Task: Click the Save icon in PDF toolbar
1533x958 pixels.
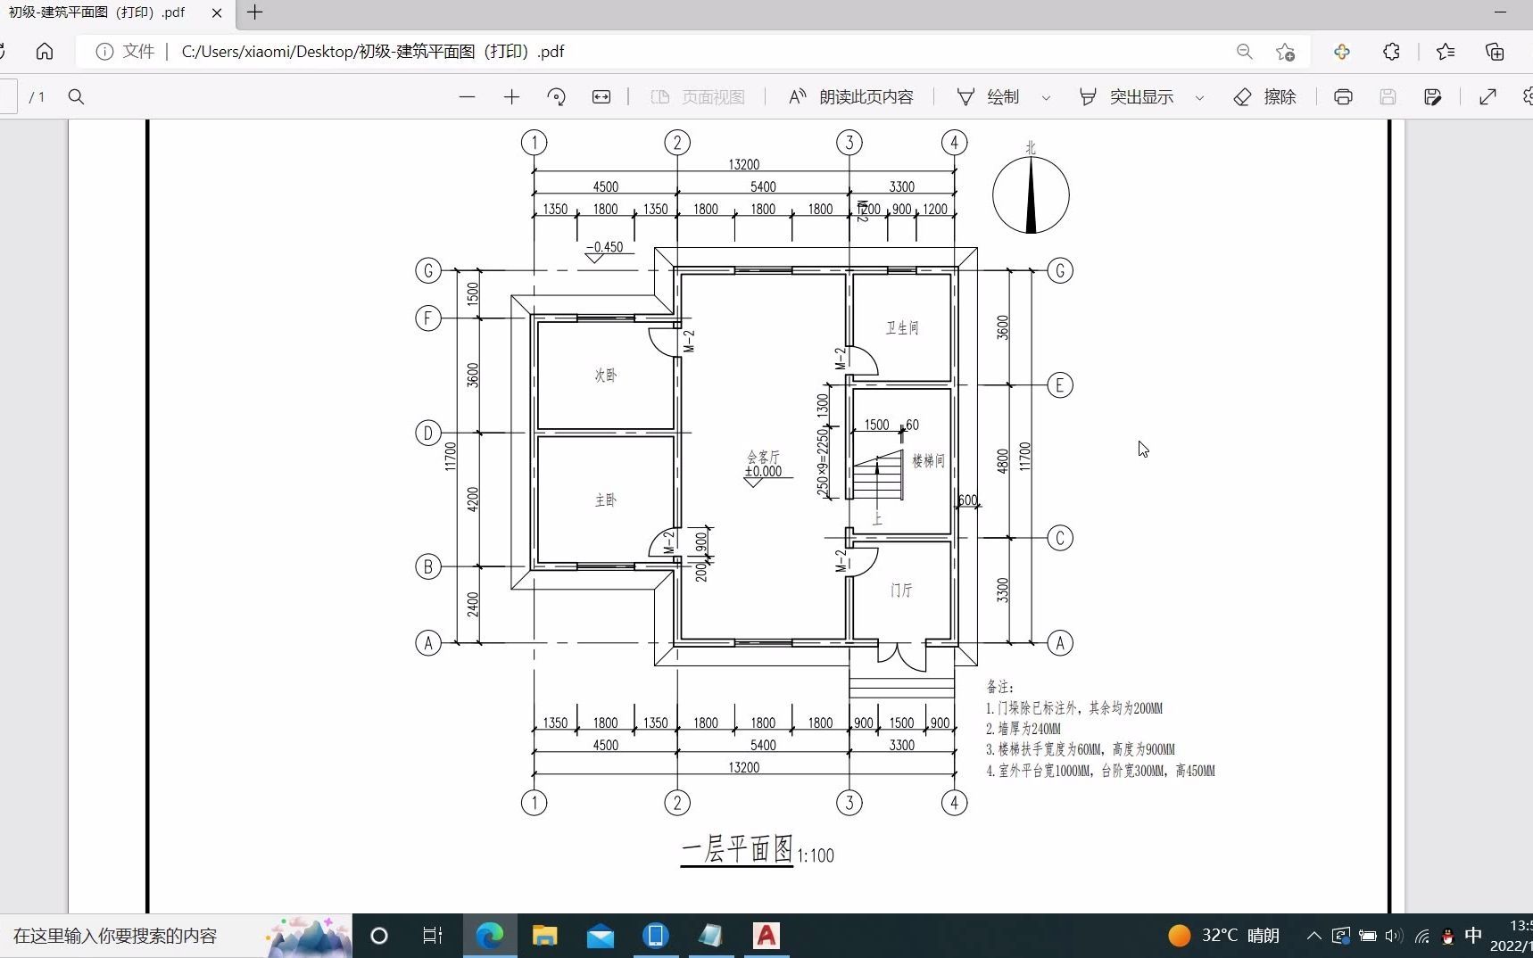Action: click(x=1388, y=96)
